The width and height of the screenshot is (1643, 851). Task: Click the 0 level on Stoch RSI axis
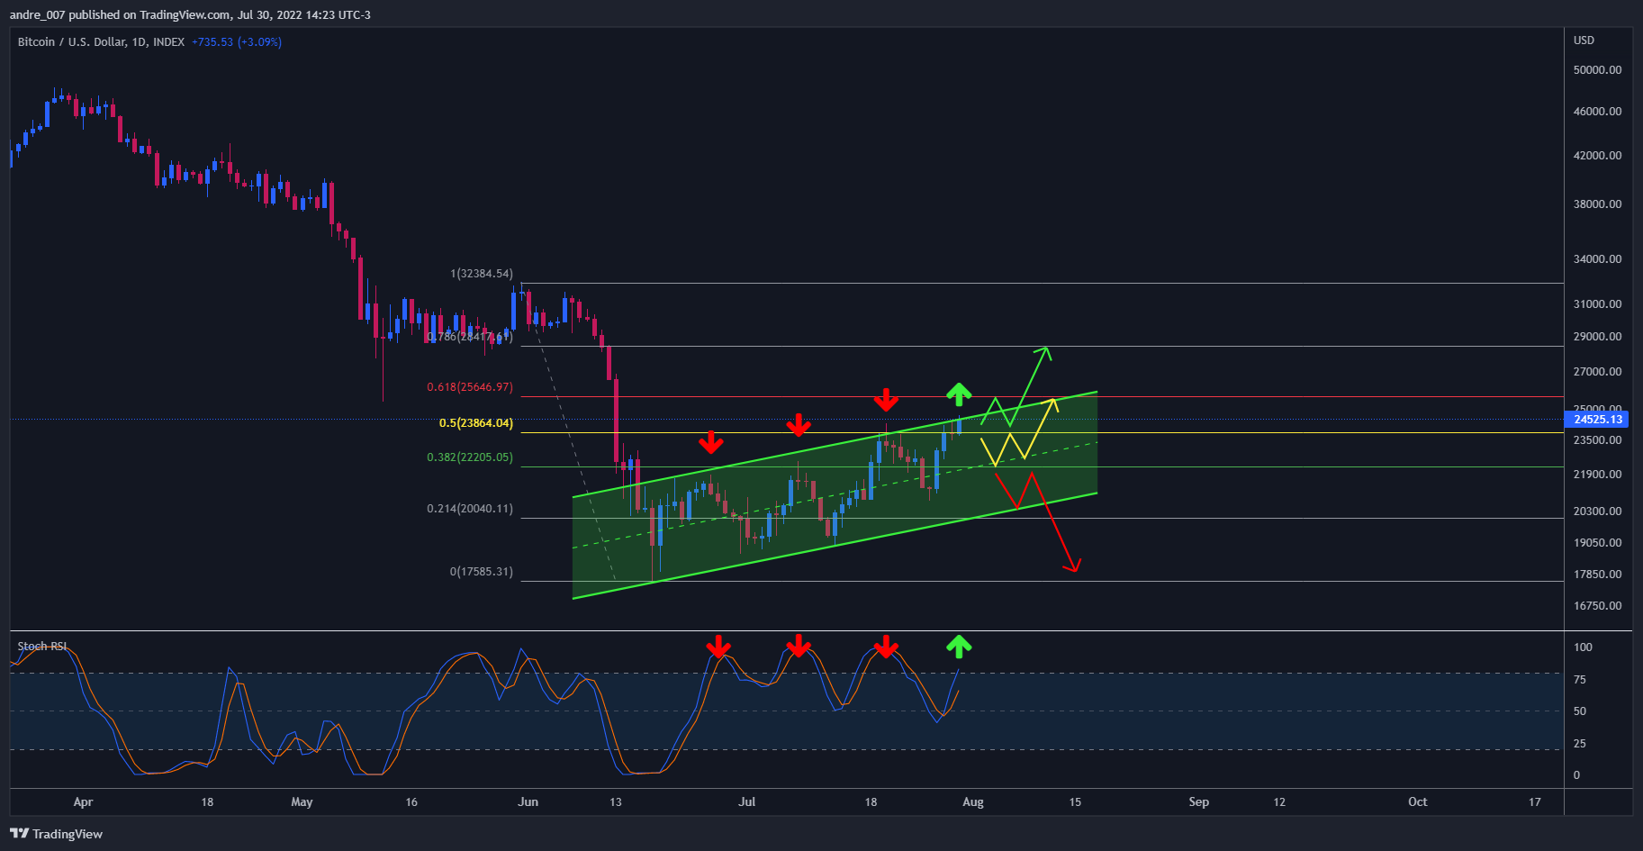[1576, 775]
